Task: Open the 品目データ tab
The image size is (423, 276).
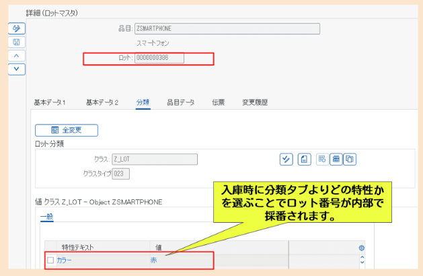Action: [180, 102]
